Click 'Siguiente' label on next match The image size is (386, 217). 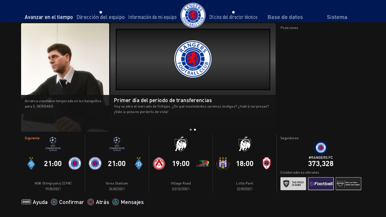[x=32, y=138]
